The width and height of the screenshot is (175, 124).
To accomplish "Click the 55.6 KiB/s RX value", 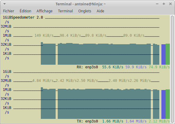I will 113,67.
